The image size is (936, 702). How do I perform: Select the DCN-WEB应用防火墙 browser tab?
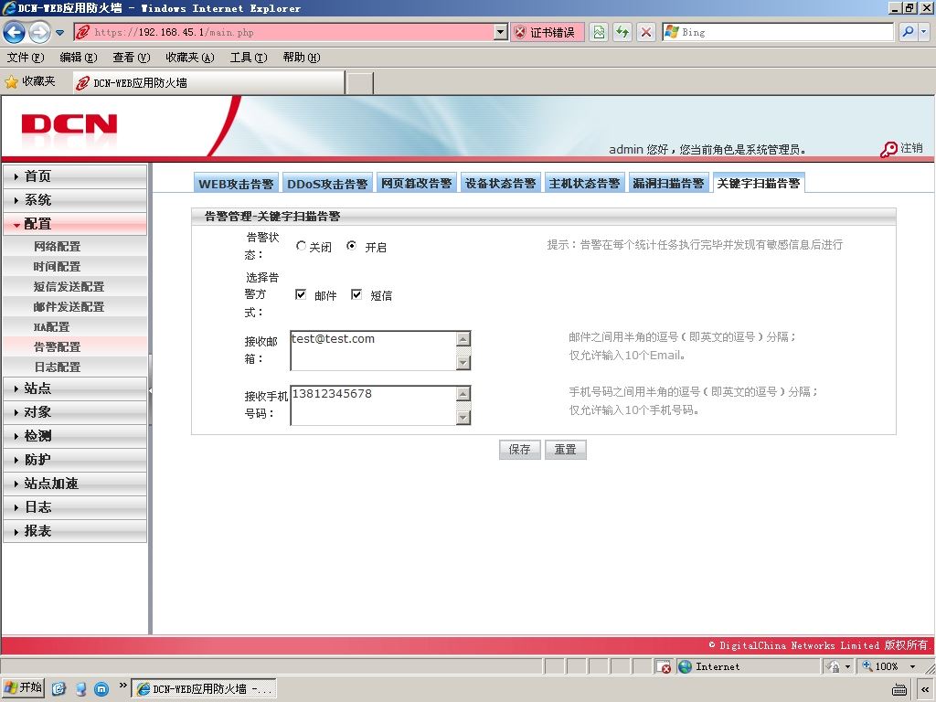[208, 83]
